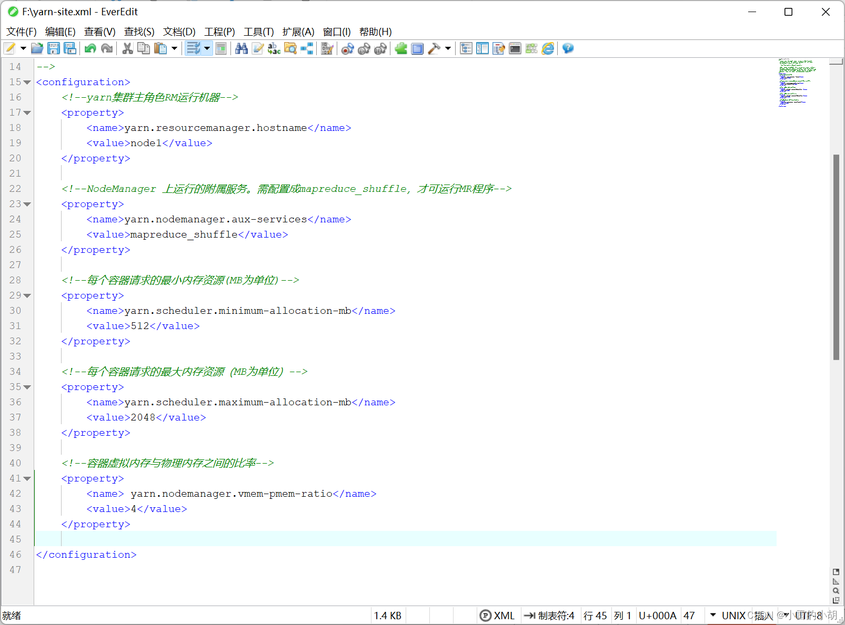The image size is (845, 625).
Task: Collapse the property fold at line 29
Action: (x=27, y=296)
